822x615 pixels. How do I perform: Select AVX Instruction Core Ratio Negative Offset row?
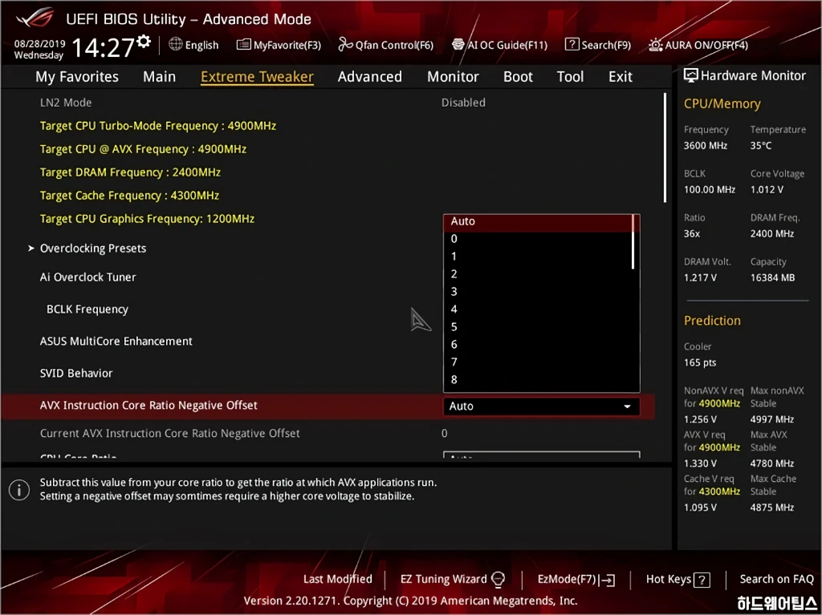[x=328, y=406]
